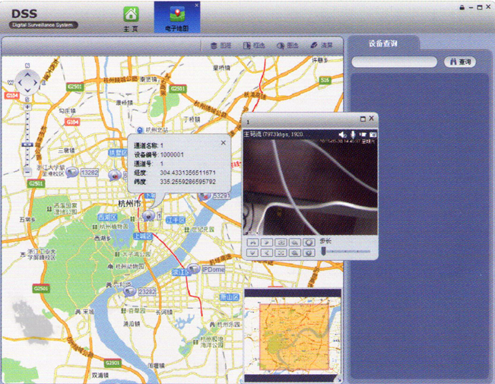Activate the 框选 box-select tool
The width and height of the screenshot is (495, 384).
pos(254,46)
